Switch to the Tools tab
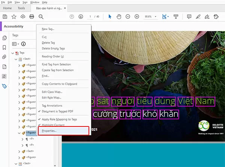This screenshot has width=225, height=167. 21,8
